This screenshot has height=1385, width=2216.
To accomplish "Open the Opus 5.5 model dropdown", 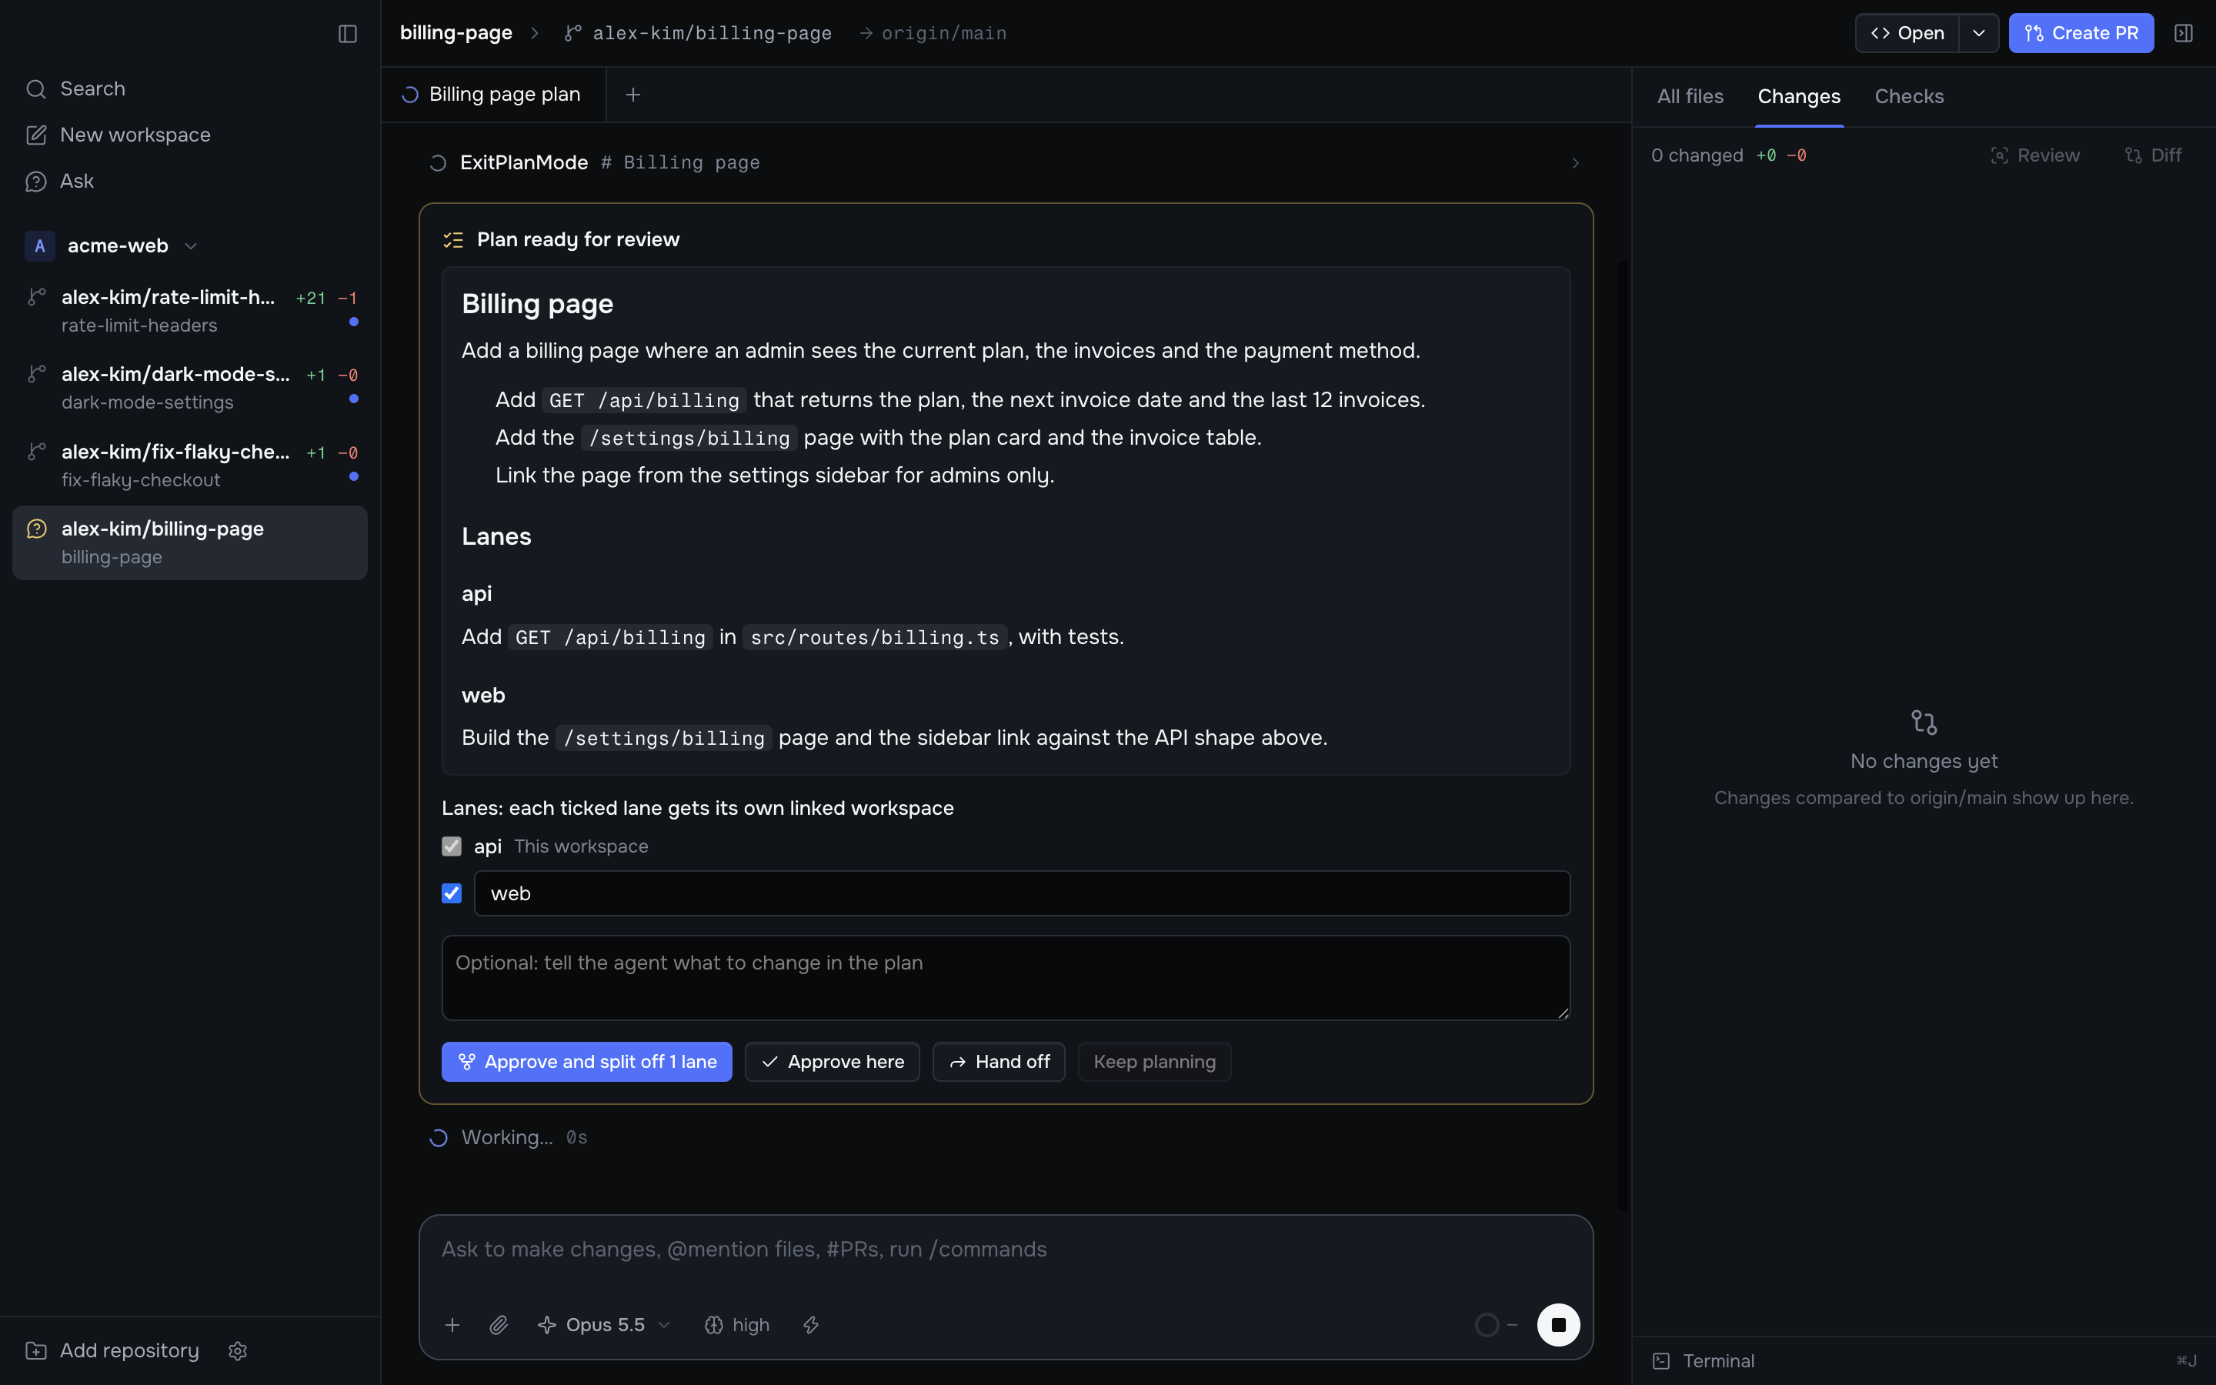I will tap(604, 1324).
